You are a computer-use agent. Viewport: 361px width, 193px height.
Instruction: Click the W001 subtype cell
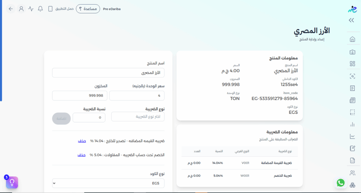245,175
